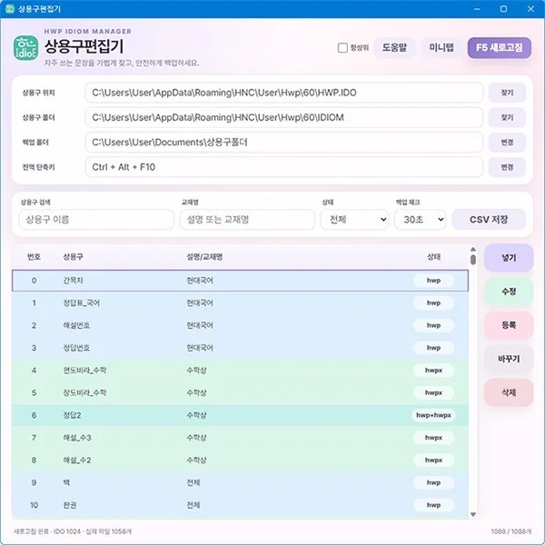Viewport: 545px width, 545px height.
Task: Click the 번호 column header
Action: [34, 257]
